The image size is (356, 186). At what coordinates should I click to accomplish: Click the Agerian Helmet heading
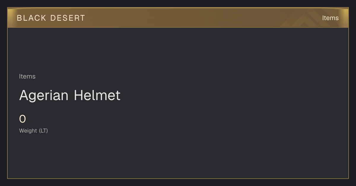[x=70, y=96]
